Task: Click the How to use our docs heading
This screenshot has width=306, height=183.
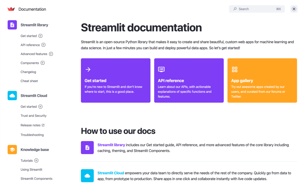Action: click(x=118, y=131)
